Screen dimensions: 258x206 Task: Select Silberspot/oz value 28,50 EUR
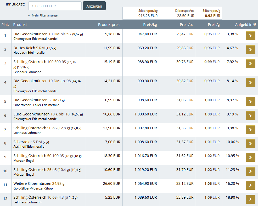click(x=186, y=16)
